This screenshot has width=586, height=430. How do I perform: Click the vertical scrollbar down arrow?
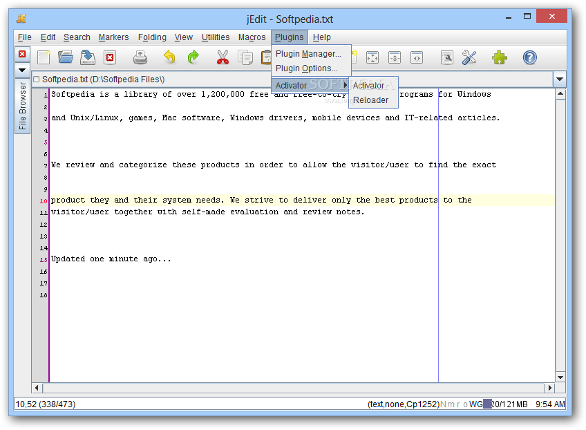coord(560,377)
